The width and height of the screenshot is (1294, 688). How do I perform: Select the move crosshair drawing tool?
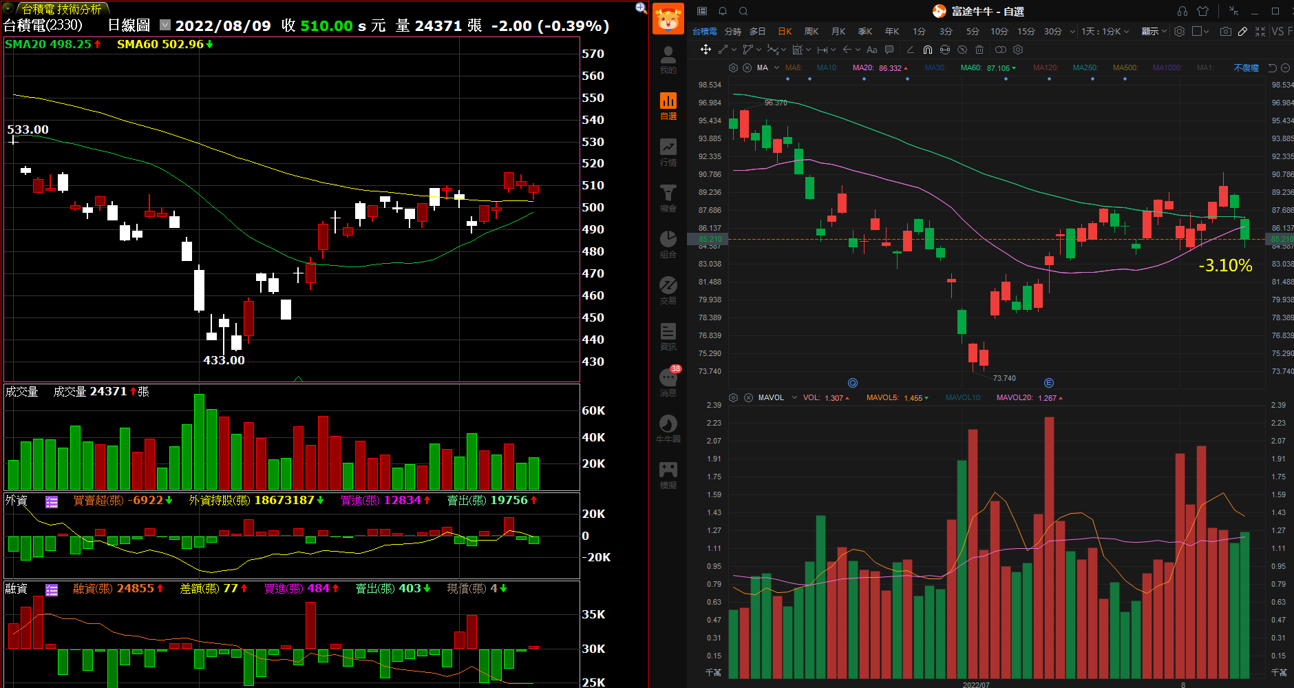706,50
